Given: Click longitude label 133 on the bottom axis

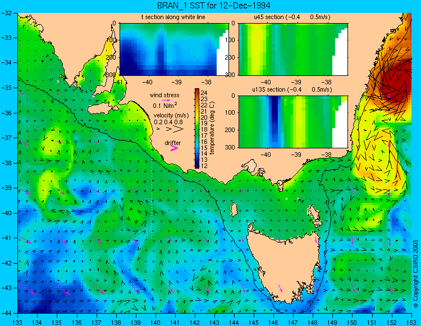Looking at the screenshot, I should point(18,322).
